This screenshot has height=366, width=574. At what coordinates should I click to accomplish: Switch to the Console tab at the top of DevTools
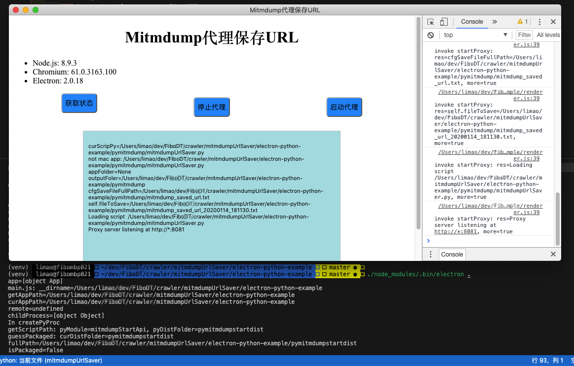tap(472, 22)
